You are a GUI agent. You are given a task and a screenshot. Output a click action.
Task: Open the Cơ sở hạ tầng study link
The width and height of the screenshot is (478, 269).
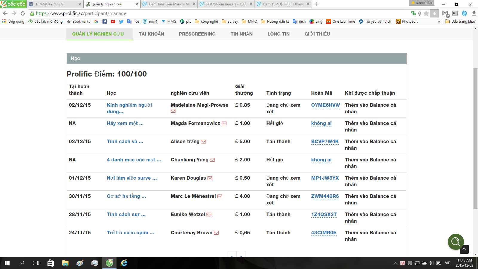[126, 196]
